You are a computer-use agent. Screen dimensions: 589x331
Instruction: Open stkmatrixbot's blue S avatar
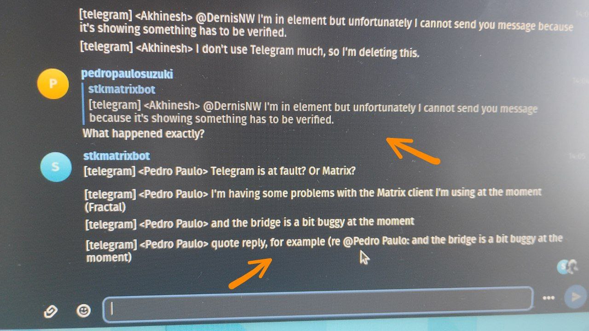tap(56, 166)
